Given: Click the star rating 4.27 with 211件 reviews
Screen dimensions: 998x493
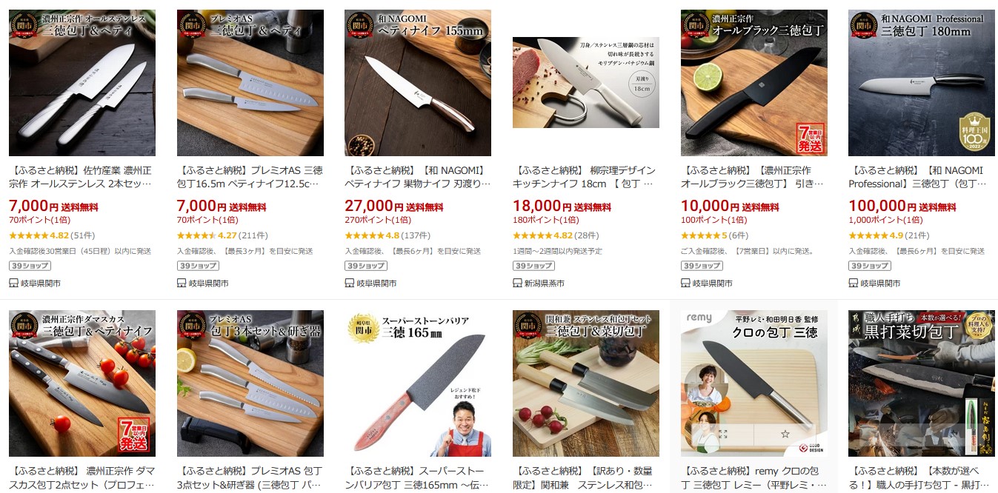Looking at the screenshot, I should 222,235.
